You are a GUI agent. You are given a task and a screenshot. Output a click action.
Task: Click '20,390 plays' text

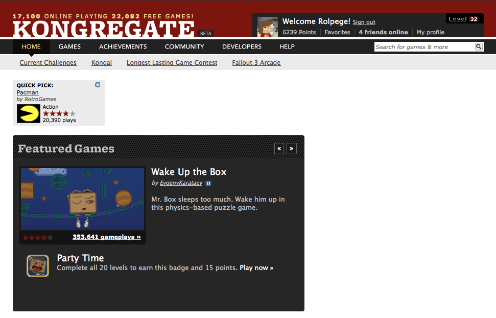coord(59,120)
